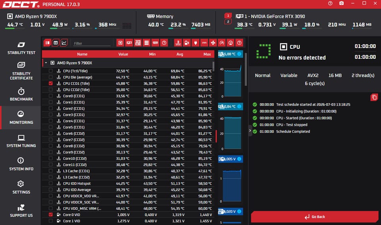Toggle the motherboard hardware filter icon
The width and height of the screenshot is (381, 225).
pyautogui.click(x=138, y=43)
